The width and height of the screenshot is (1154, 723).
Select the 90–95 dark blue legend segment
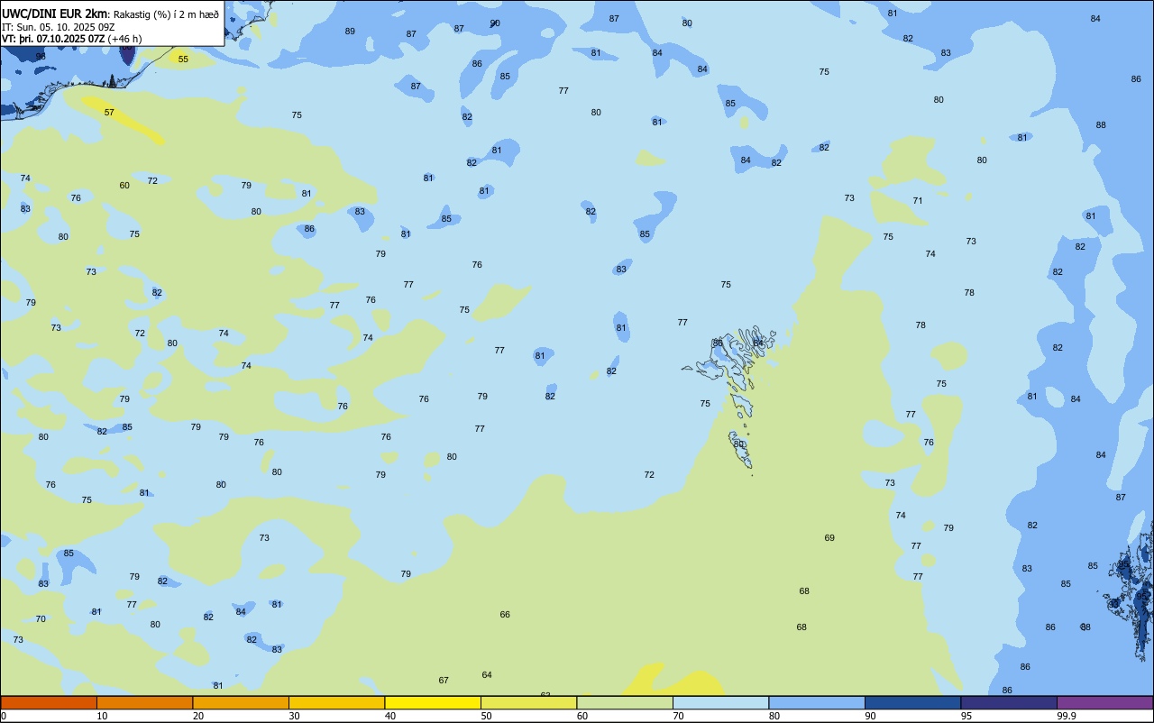coord(912,702)
